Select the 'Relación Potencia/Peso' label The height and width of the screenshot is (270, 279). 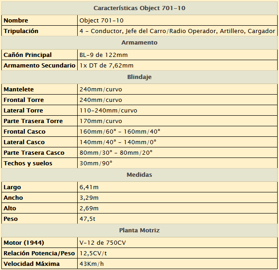pos(39,253)
